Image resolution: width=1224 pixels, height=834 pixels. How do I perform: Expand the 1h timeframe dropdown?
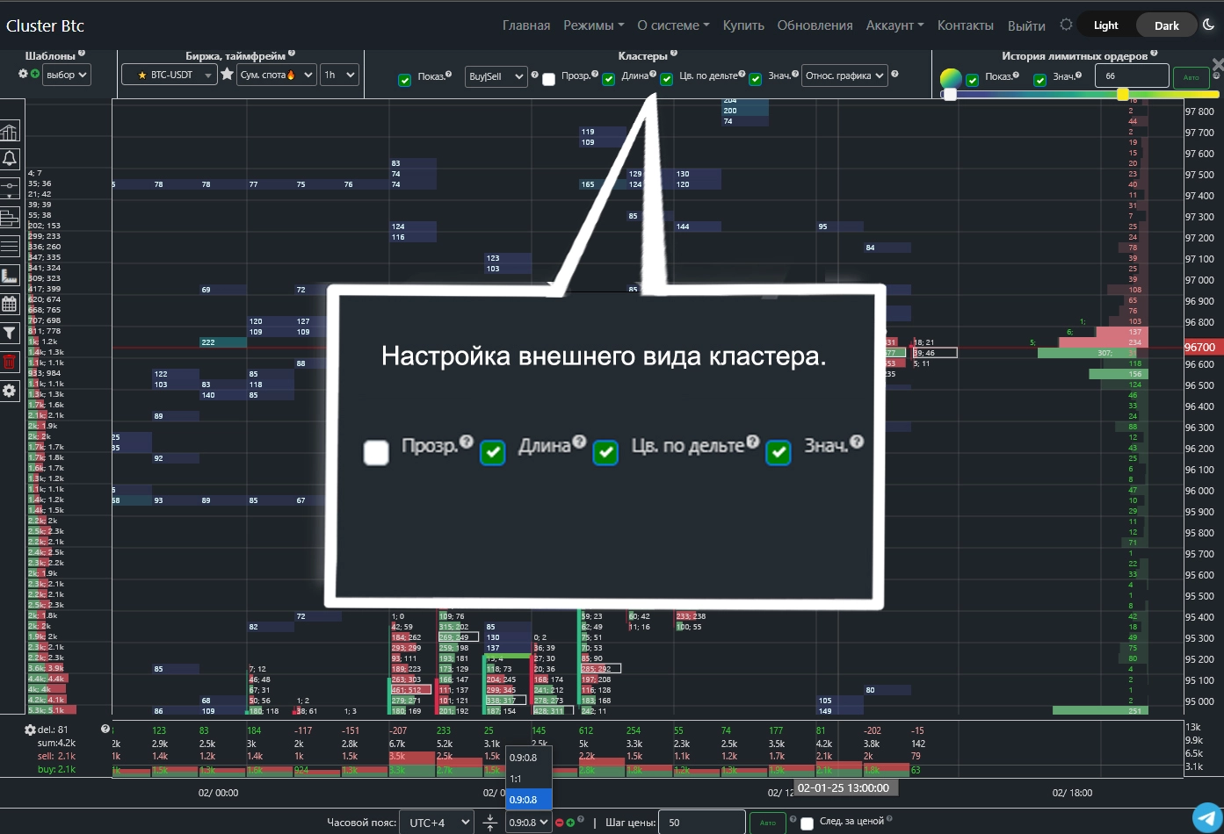click(339, 75)
